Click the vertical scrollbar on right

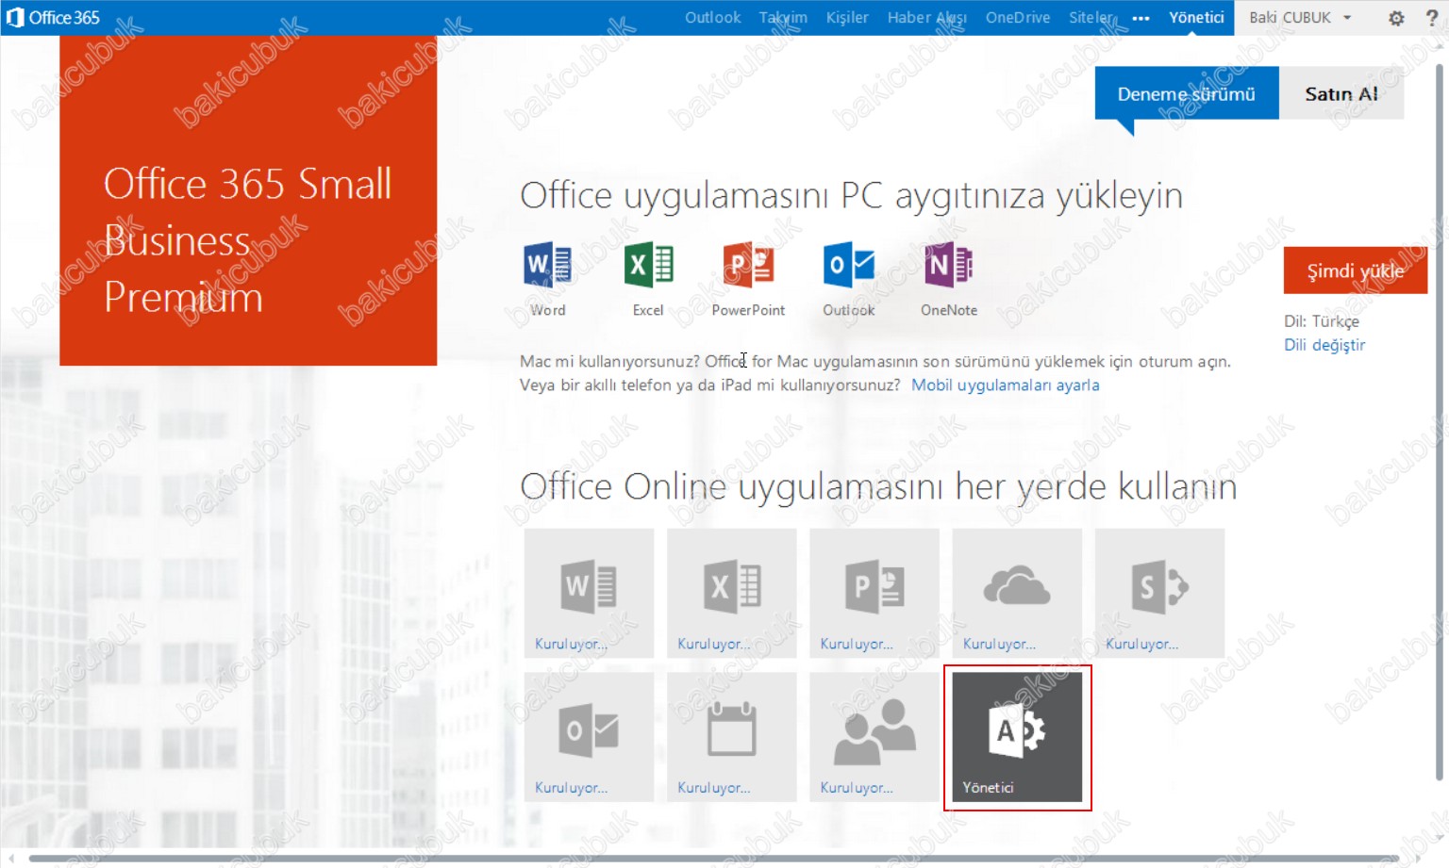point(1440,422)
